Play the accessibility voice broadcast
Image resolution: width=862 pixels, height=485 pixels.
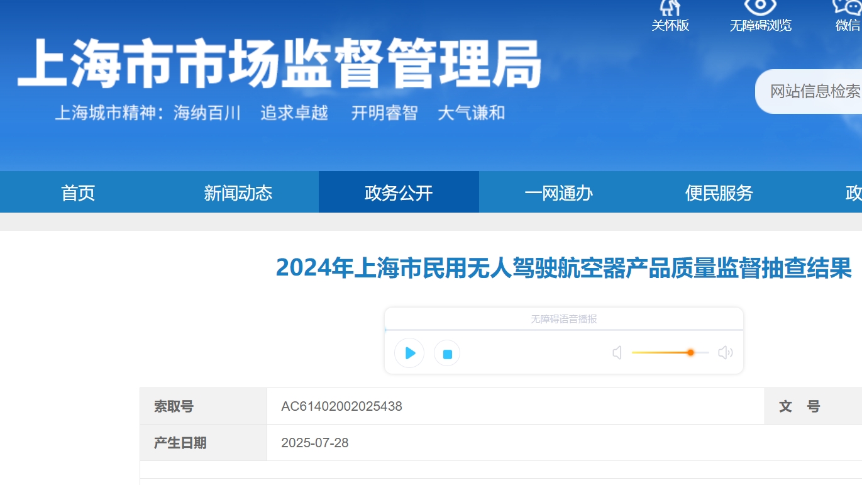[410, 353]
